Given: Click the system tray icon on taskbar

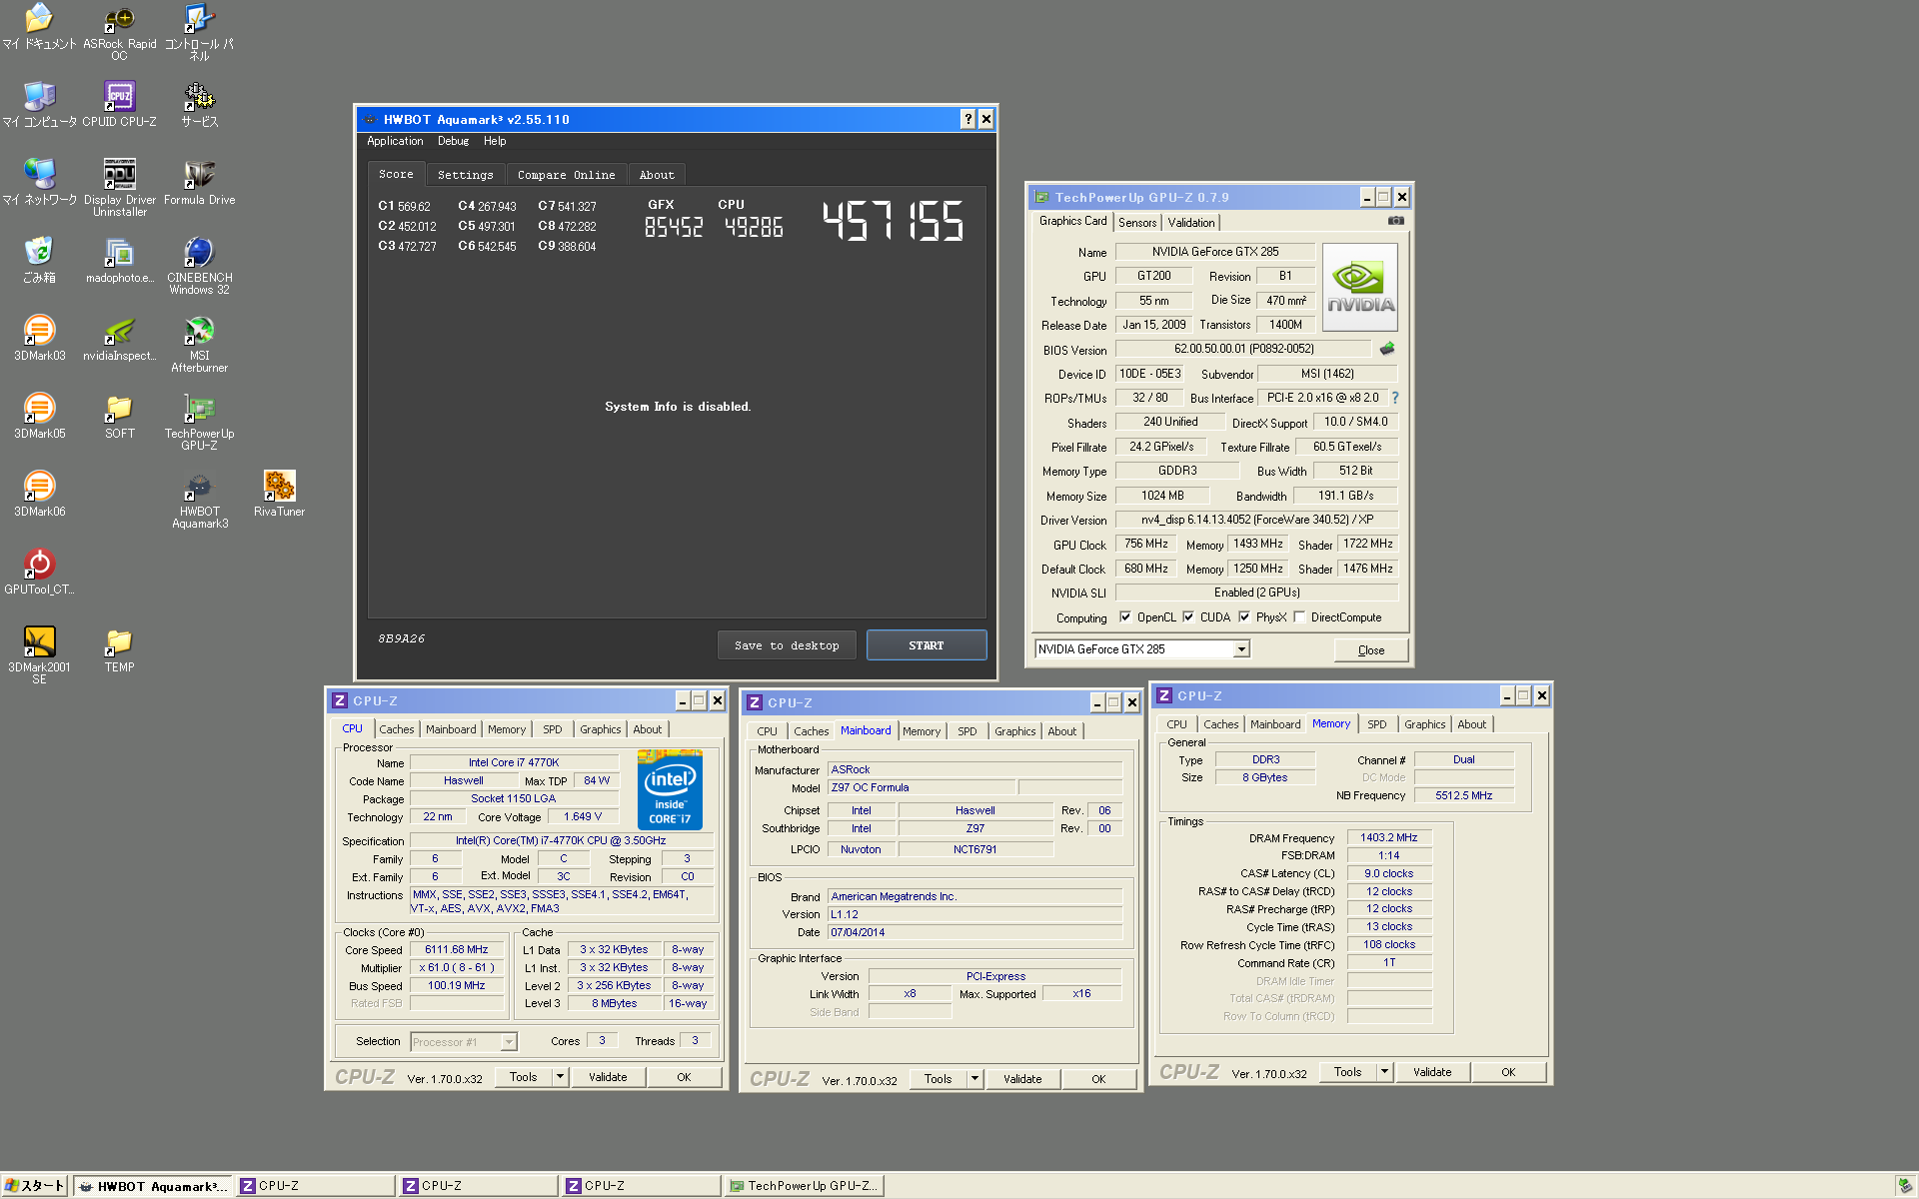Looking at the screenshot, I should click(x=1905, y=1186).
